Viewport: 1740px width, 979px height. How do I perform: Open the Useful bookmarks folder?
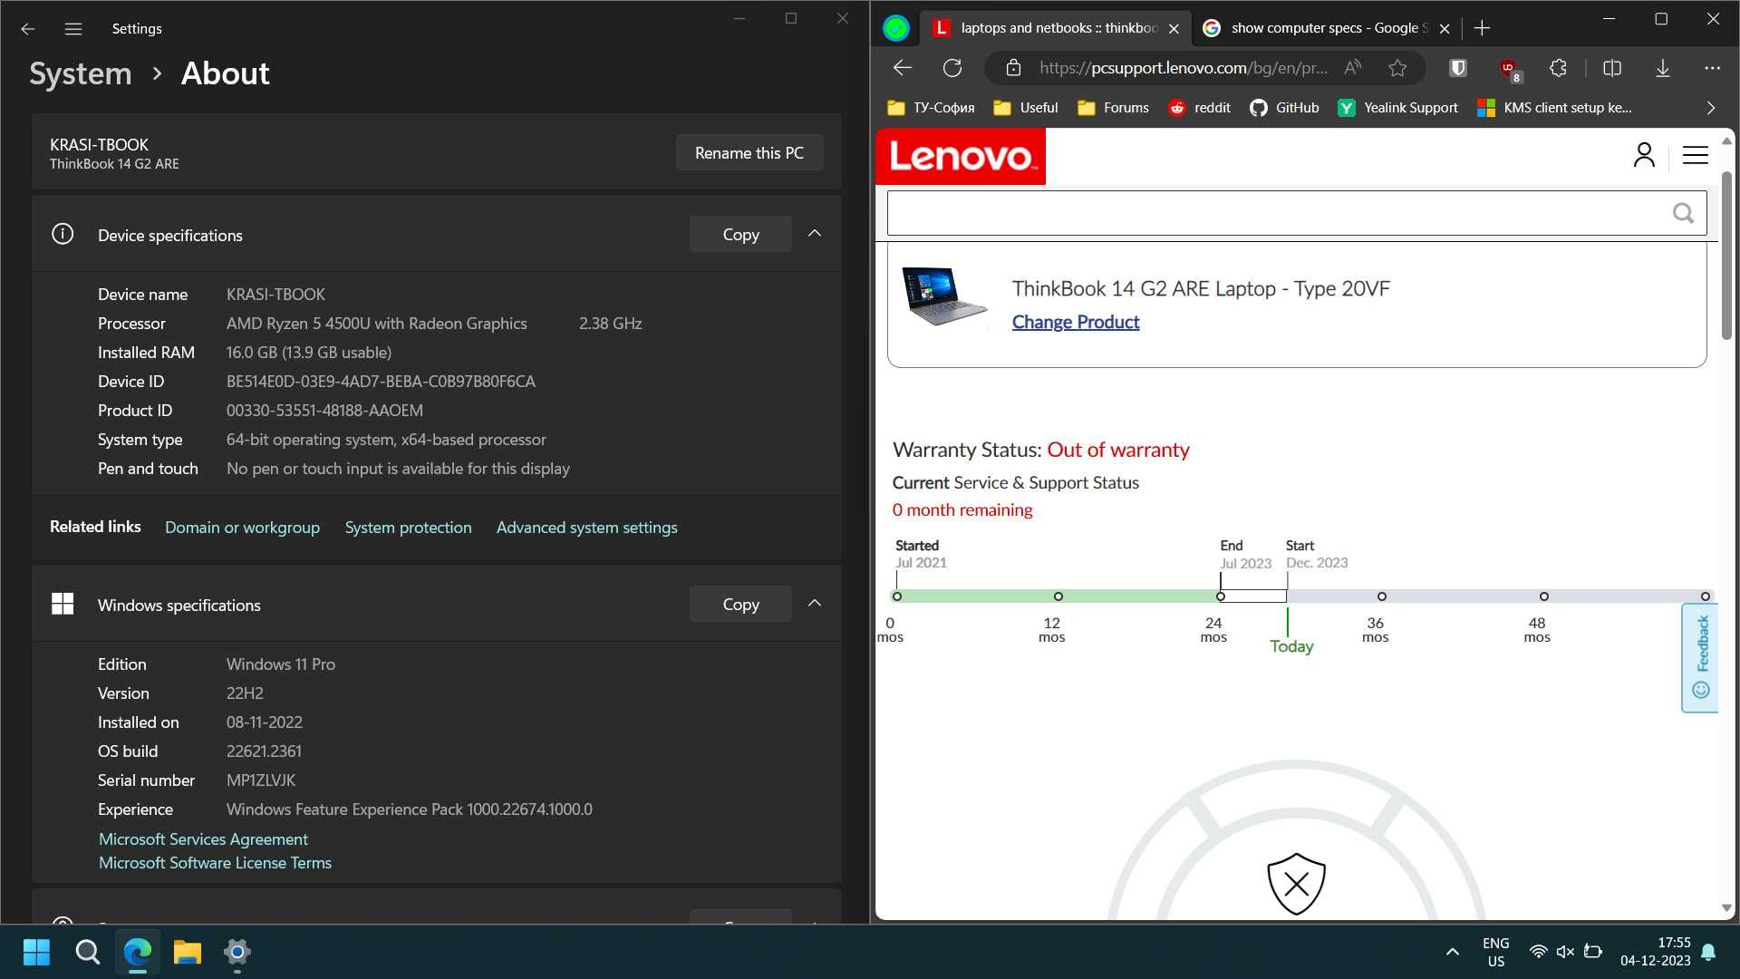click(x=1025, y=108)
